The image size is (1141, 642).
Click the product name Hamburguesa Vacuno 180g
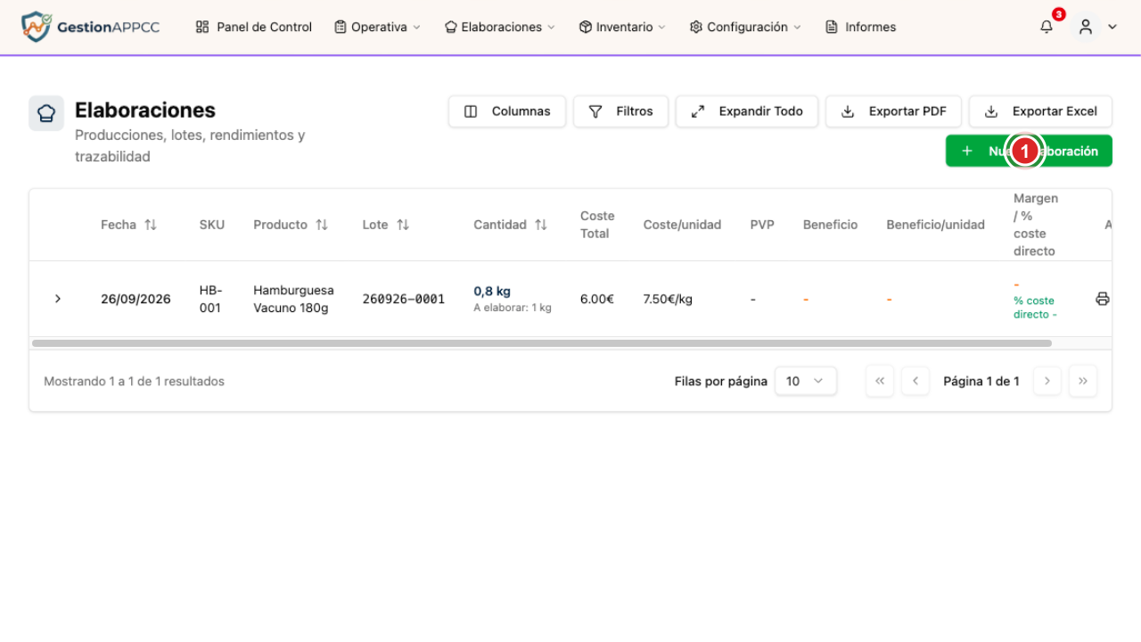coord(294,299)
